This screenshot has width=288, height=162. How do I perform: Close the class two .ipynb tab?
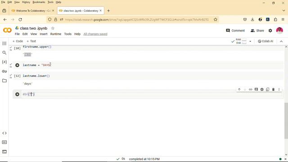point(100,11)
